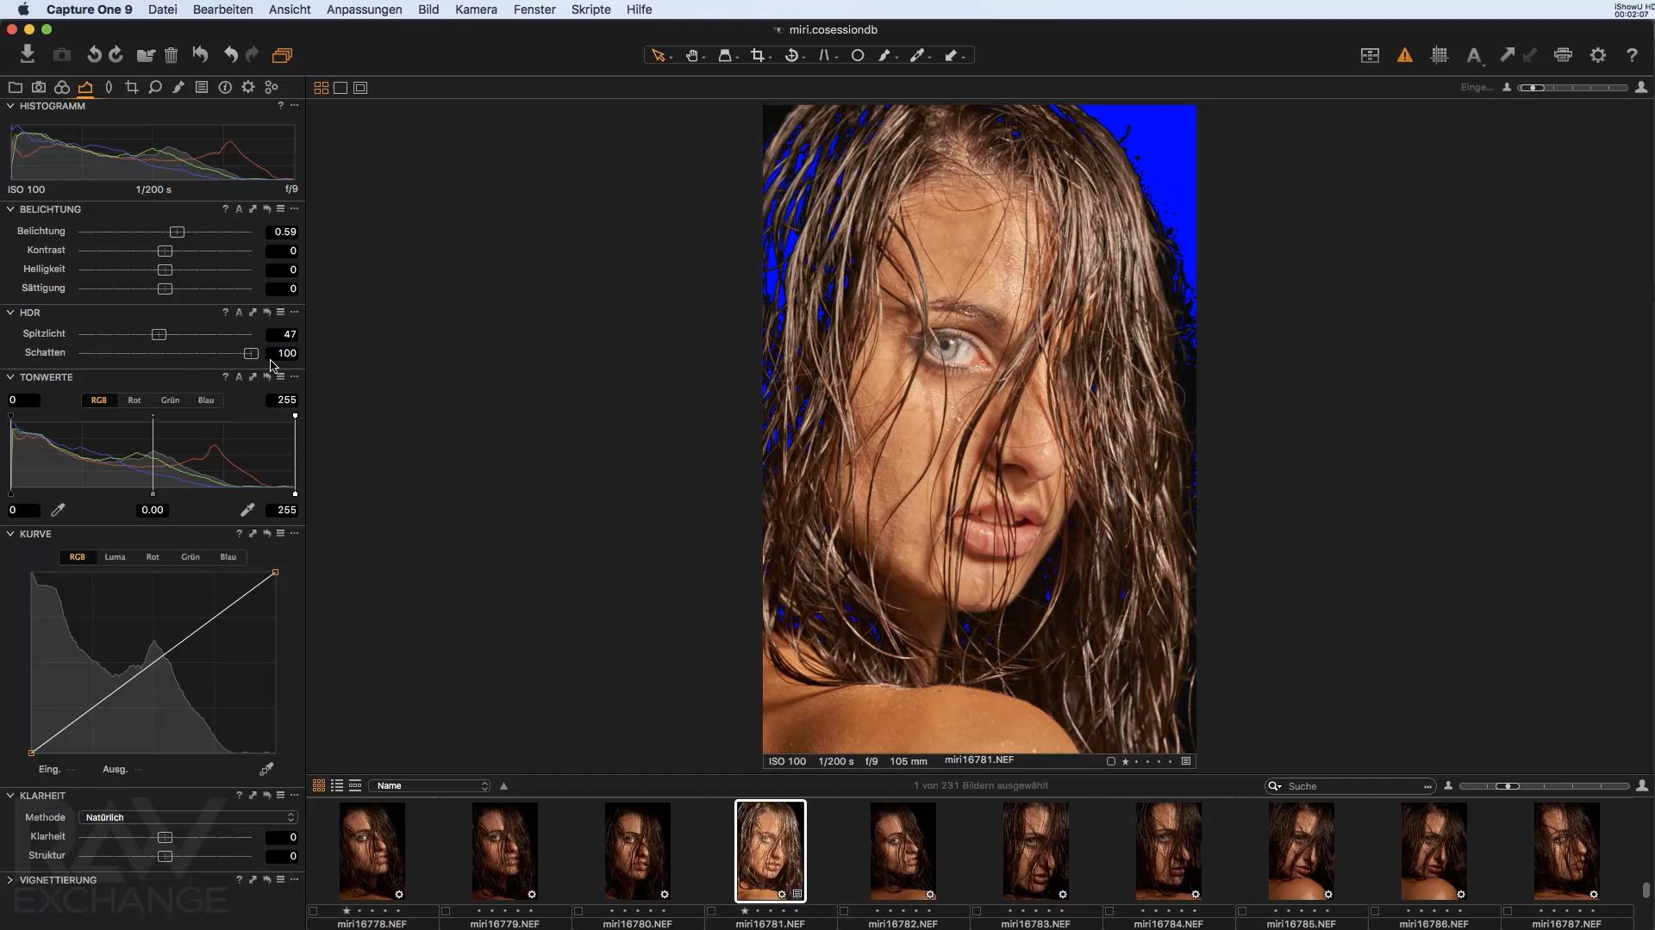Switch viewer to single image mode

[340, 88]
